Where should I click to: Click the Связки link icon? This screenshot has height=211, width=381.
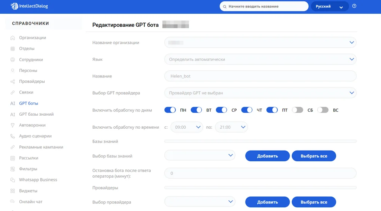13,92
